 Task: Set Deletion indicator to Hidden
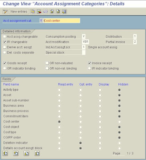coord(119,143)
